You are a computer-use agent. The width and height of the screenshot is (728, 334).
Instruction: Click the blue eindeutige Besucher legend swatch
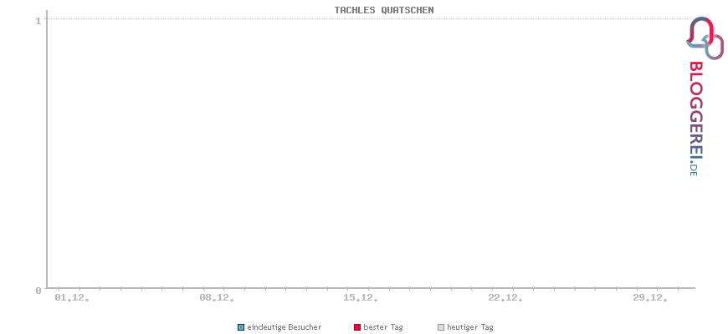pyautogui.click(x=241, y=327)
